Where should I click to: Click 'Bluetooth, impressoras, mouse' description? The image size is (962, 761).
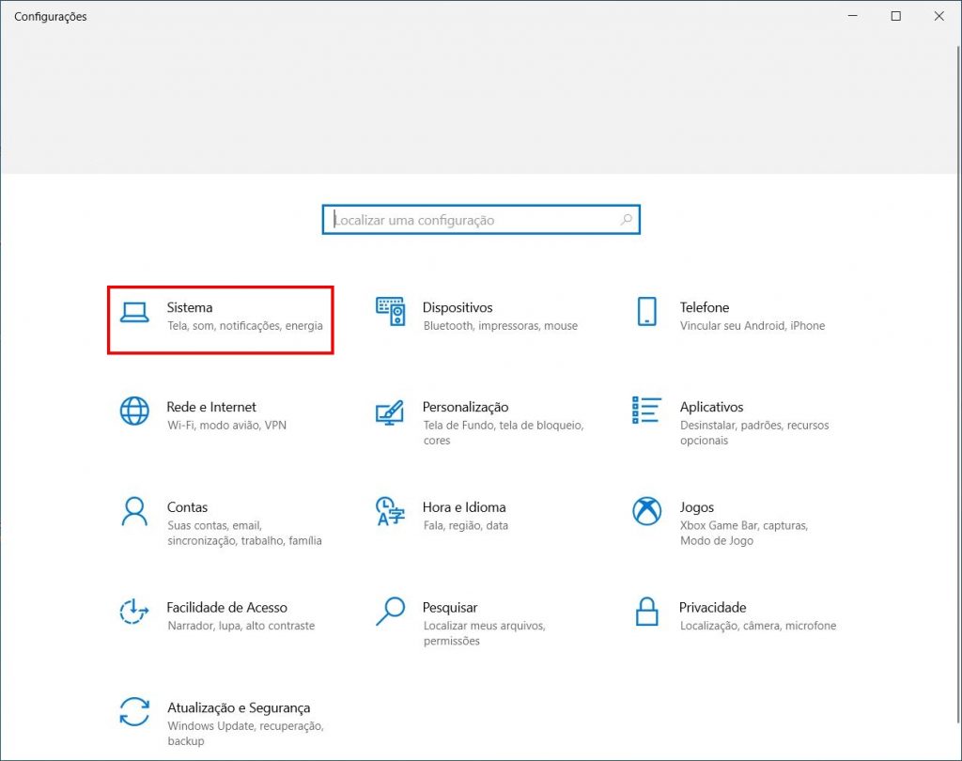point(500,326)
